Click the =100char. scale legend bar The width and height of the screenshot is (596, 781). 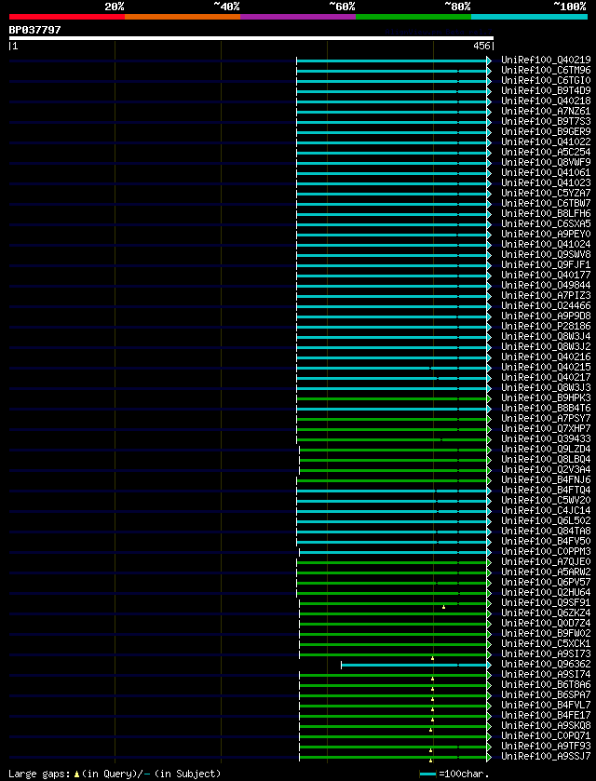point(428,774)
